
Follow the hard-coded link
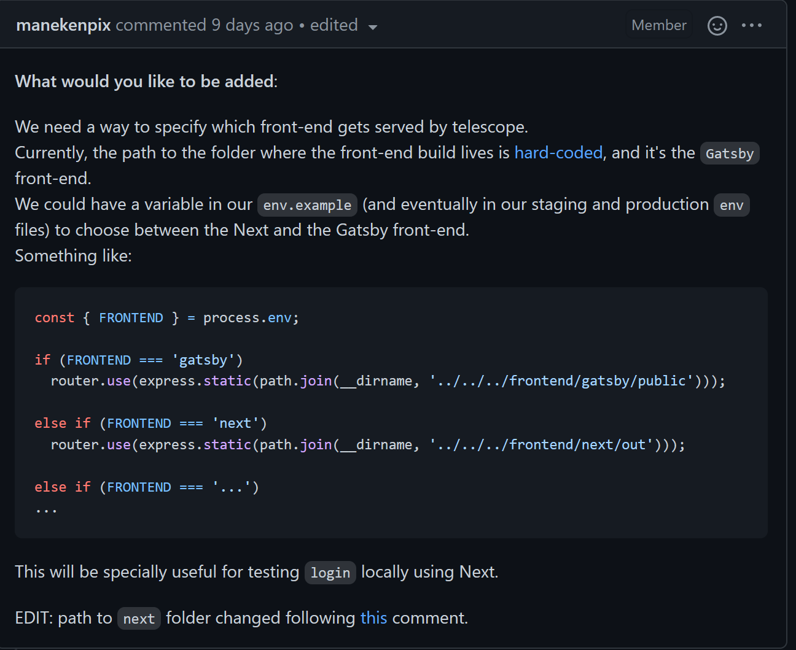pyautogui.click(x=558, y=152)
